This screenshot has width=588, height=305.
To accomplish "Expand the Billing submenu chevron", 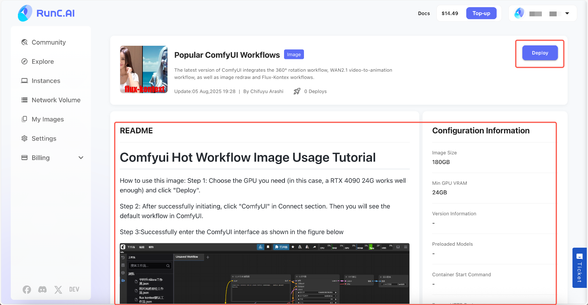I will (81, 158).
